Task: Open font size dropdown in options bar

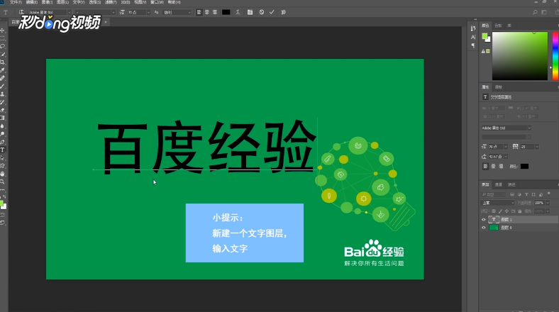Action: (x=149, y=12)
